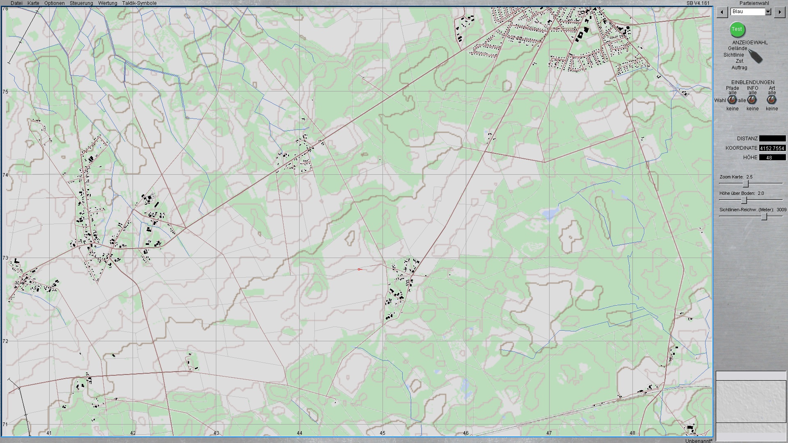Select the Sichtlinie display mode
The height and width of the screenshot is (443, 788).
point(733,55)
